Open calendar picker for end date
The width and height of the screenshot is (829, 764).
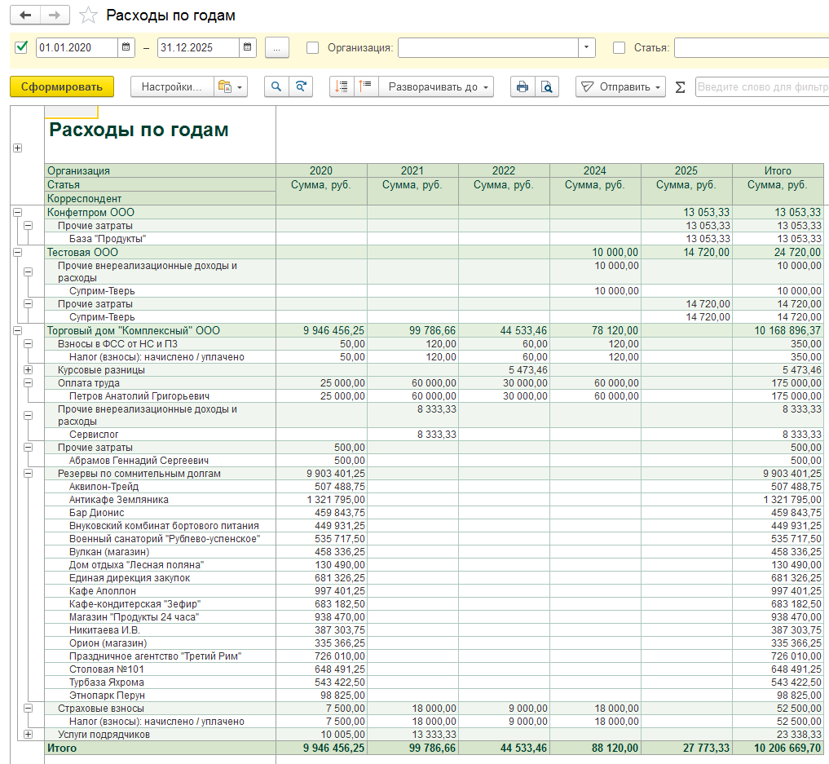pyautogui.click(x=248, y=48)
